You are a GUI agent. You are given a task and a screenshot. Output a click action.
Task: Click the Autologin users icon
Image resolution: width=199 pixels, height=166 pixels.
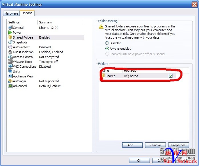click(x=10, y=81)
